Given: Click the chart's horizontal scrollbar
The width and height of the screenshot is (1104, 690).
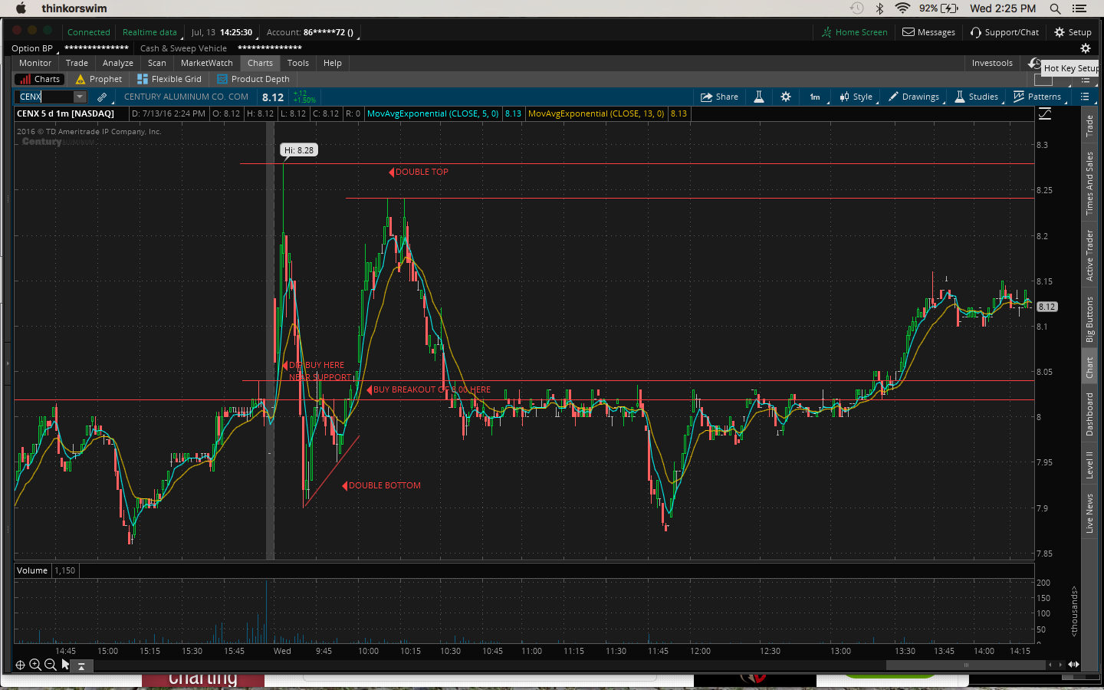Looking at the screenshot, I should [x=966, y=665].
